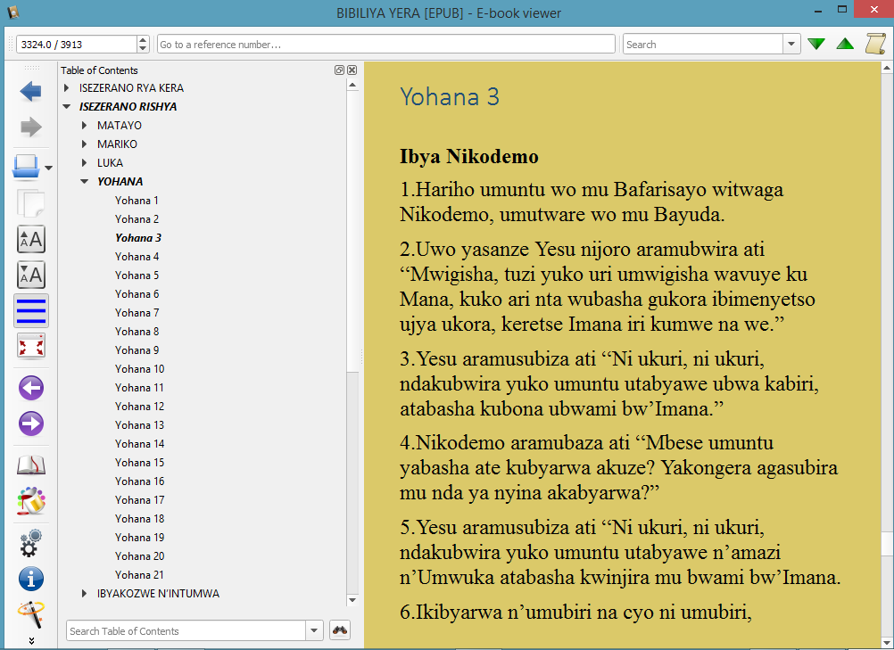Open chapter Yohana 1
The height and width of the screenshot is (650, 894).
click(137, 201)
